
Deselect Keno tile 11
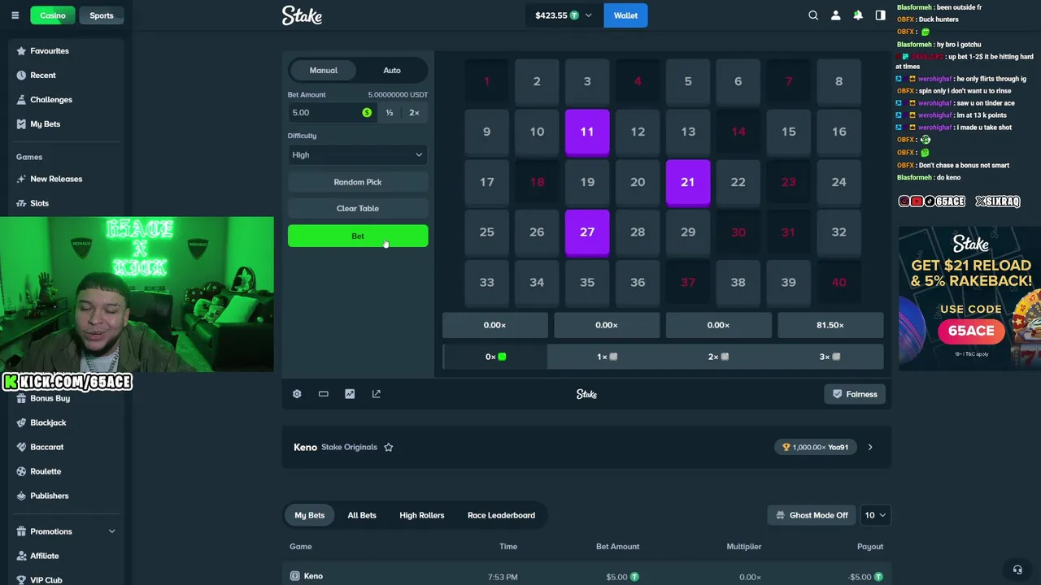[x=587, y=132]
